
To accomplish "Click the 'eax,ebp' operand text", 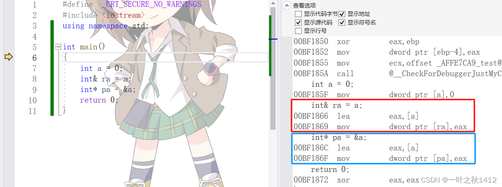I will pyautogui.click(x=404, y=41).
